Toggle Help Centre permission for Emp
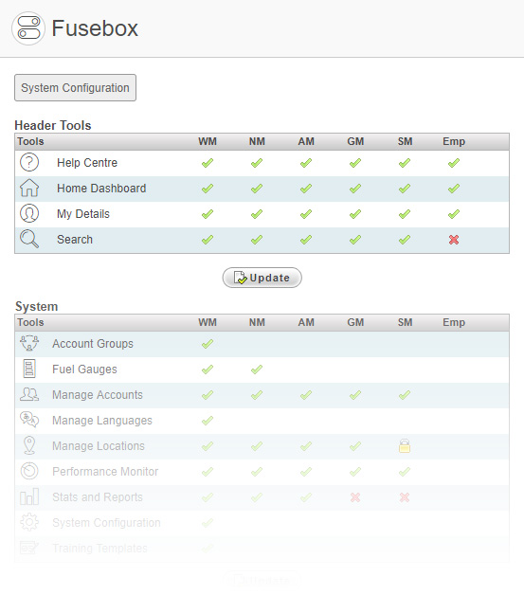This screenshot has width=524, height=595. (x=454, y=163)
